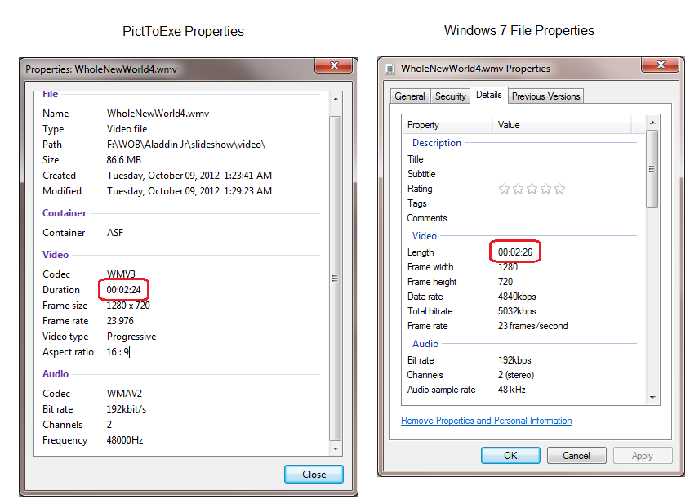Click Remove Properties and Personal Information link
This screenshot has width=690, height=504.
pos(487,421)
